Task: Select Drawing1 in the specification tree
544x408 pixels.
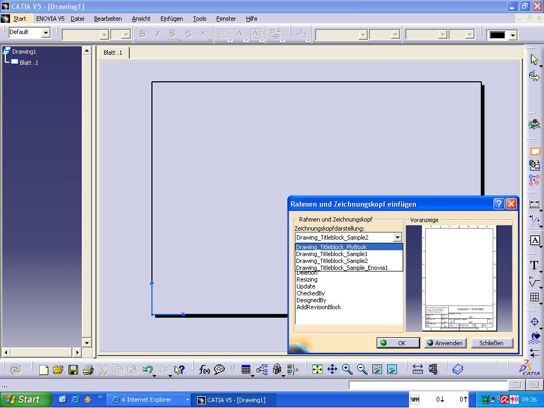Action: (24, 52)
